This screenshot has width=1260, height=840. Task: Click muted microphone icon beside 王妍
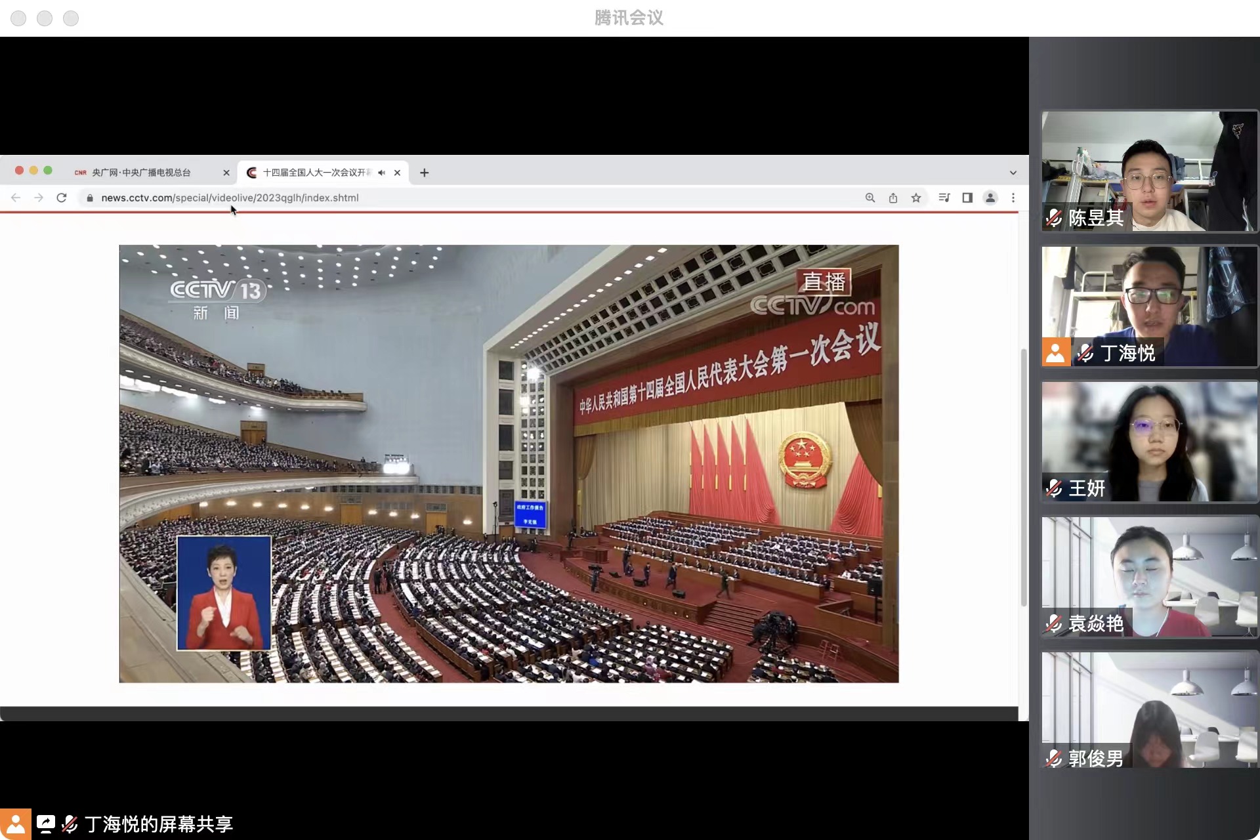[1054, 488]
